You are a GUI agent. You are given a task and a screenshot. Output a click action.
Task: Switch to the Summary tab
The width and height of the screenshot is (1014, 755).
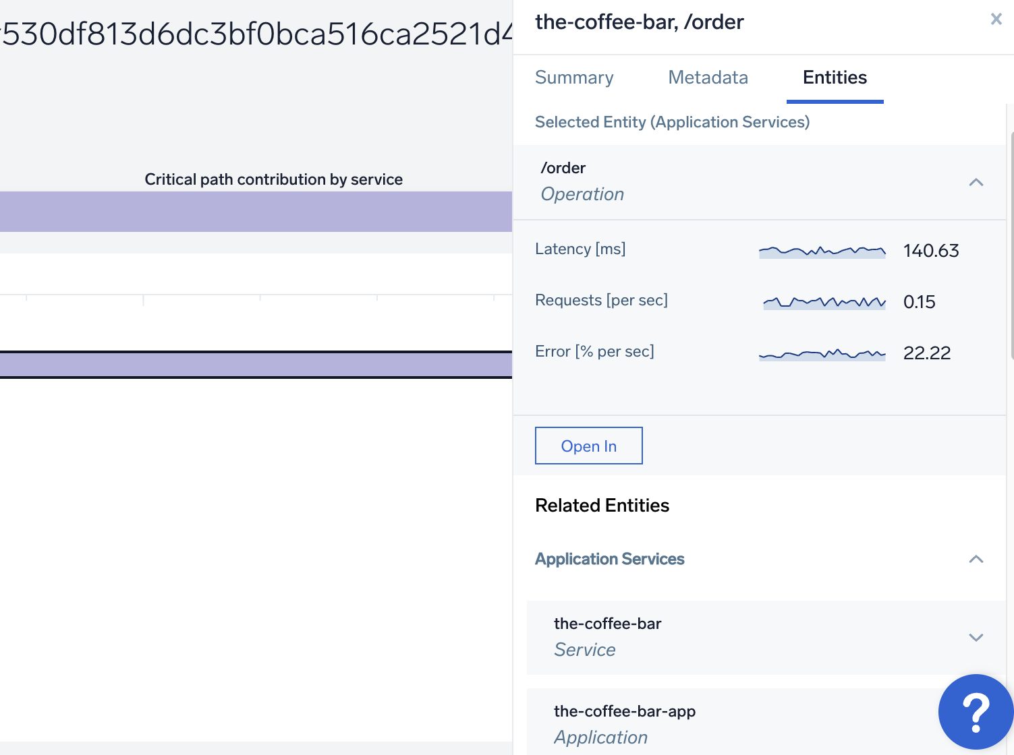coord(574,78)
